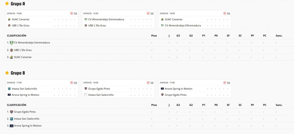Screen dimensions: 294x134
Task: View stats chart for SUAC Canarias vs Almendralejo
Action: click(229, 13)
